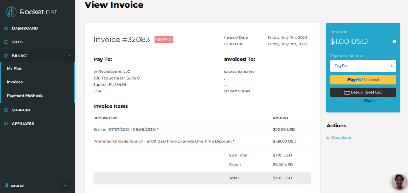Click the Starter plan line item description
Image resolution: width=408 pixels, height=193 pixels.
click(126, 129)
